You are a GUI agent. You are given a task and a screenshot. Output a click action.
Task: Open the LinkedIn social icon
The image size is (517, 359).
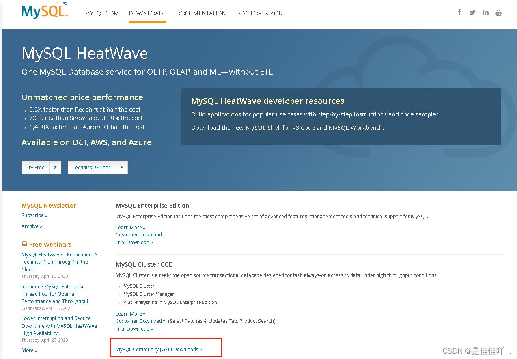pyautogui.click(x=485, y=13)
